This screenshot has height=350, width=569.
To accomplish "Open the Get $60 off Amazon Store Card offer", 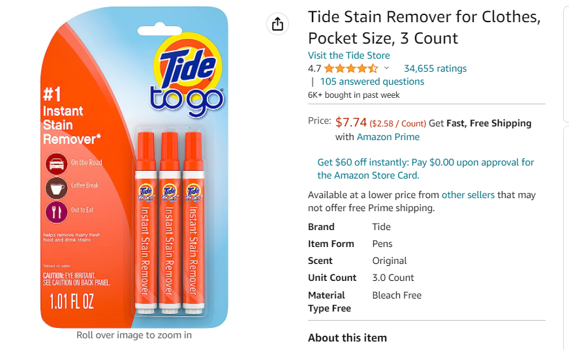I will point(425,169).
